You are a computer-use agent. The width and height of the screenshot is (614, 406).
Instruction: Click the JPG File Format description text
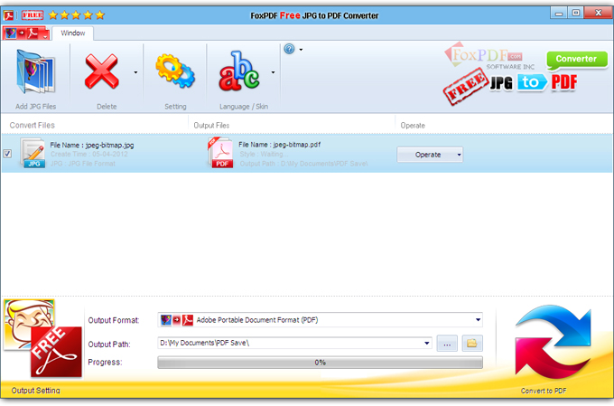click(x=83, y=164)
